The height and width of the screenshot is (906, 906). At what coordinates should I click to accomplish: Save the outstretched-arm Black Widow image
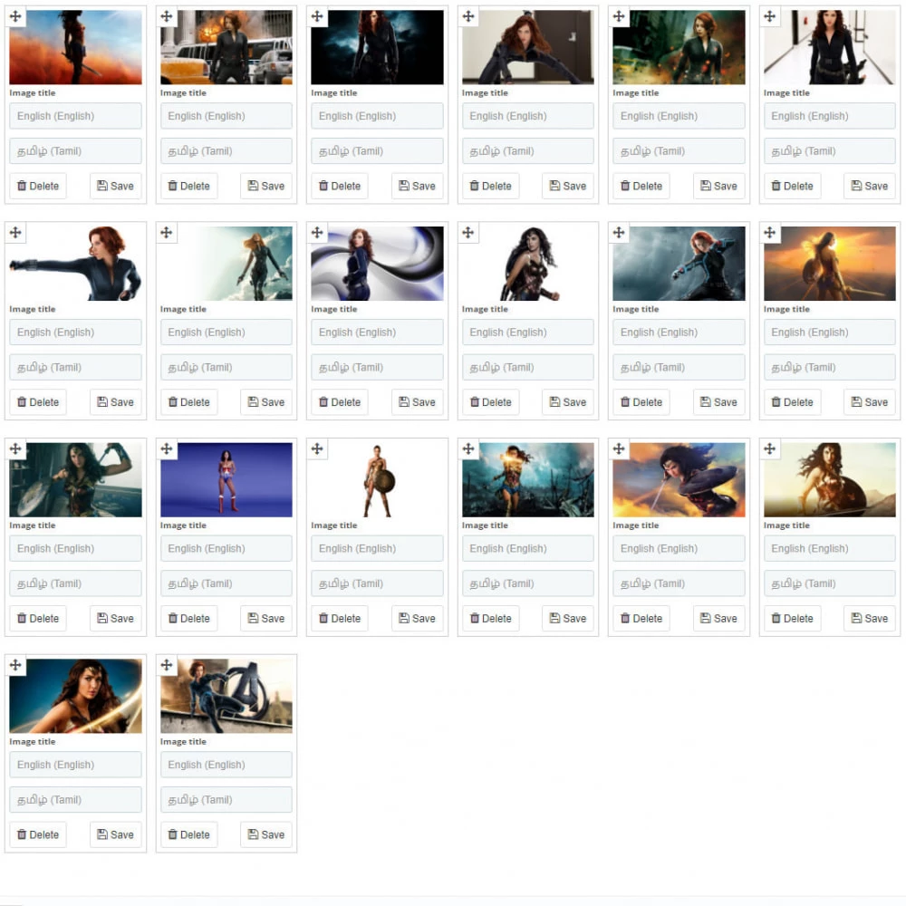click(116, 402)
